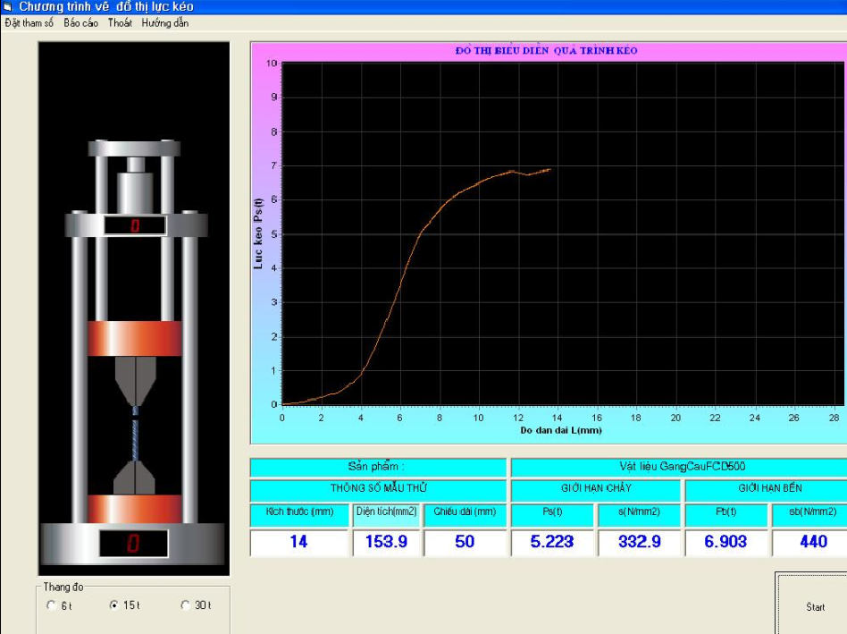Click the Sản phẩm label field
This screenshot has width=847, height=634.
click(x=378, y=467)
